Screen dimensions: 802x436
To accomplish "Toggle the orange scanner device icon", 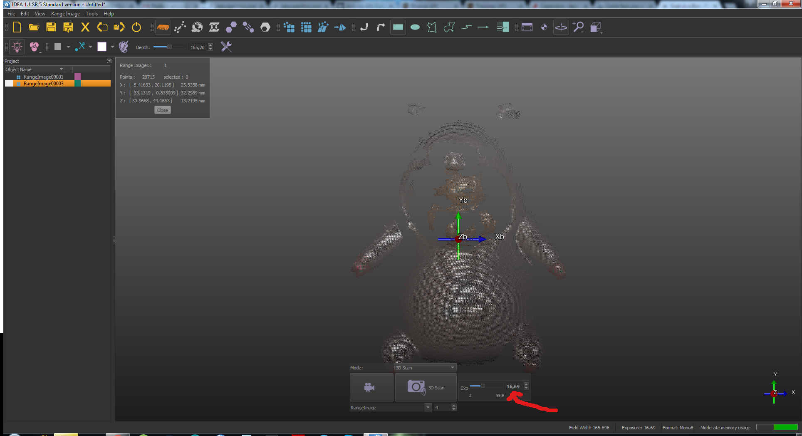I will (163, 27).
